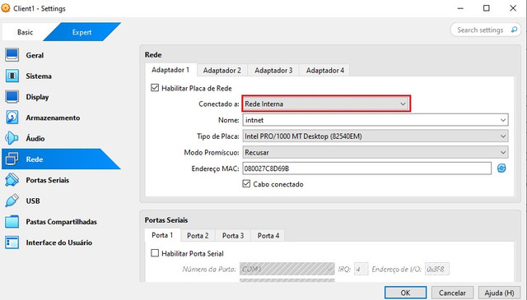
Task: Minimize the Client1 Settings window
Action: pos(460,8)
